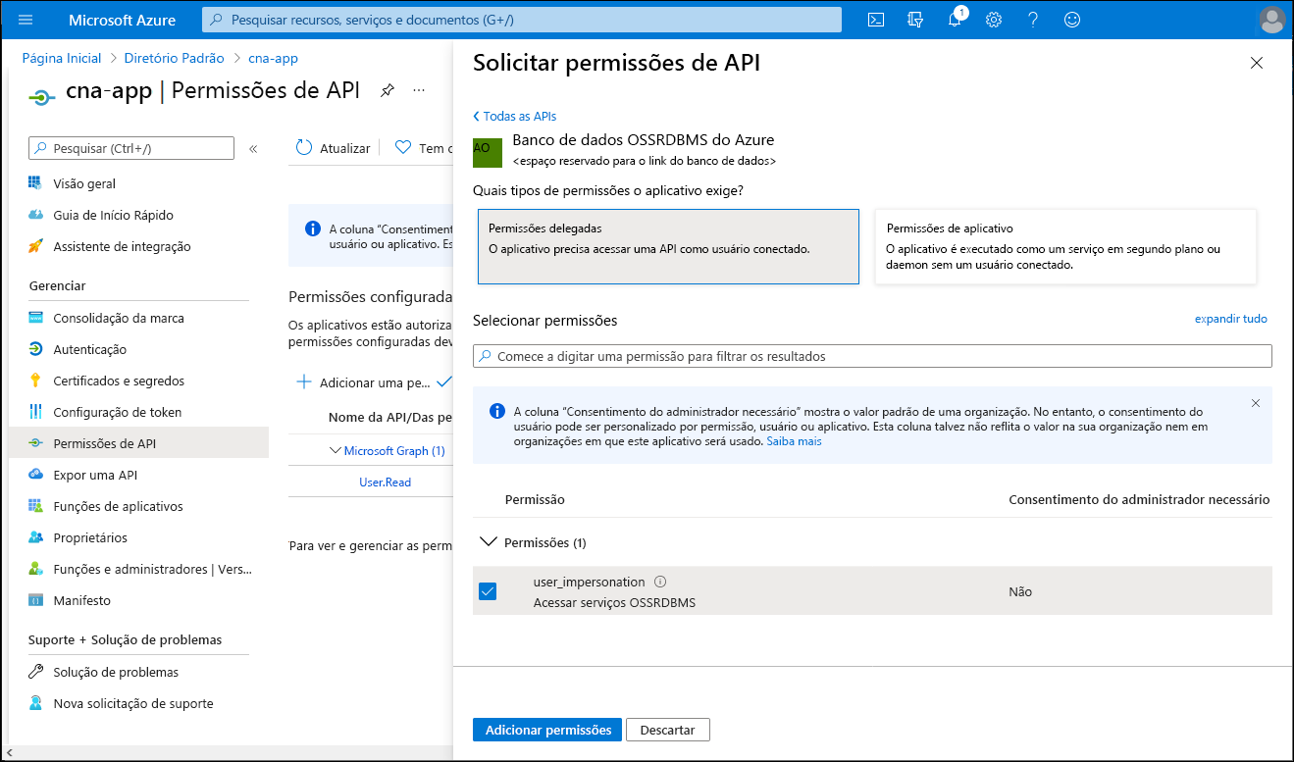The height and width of the screenshot is (762, 1294).
Task: Focus the sidebar Pesquisar (Ctrl+/) field
Action: (131, 148)
